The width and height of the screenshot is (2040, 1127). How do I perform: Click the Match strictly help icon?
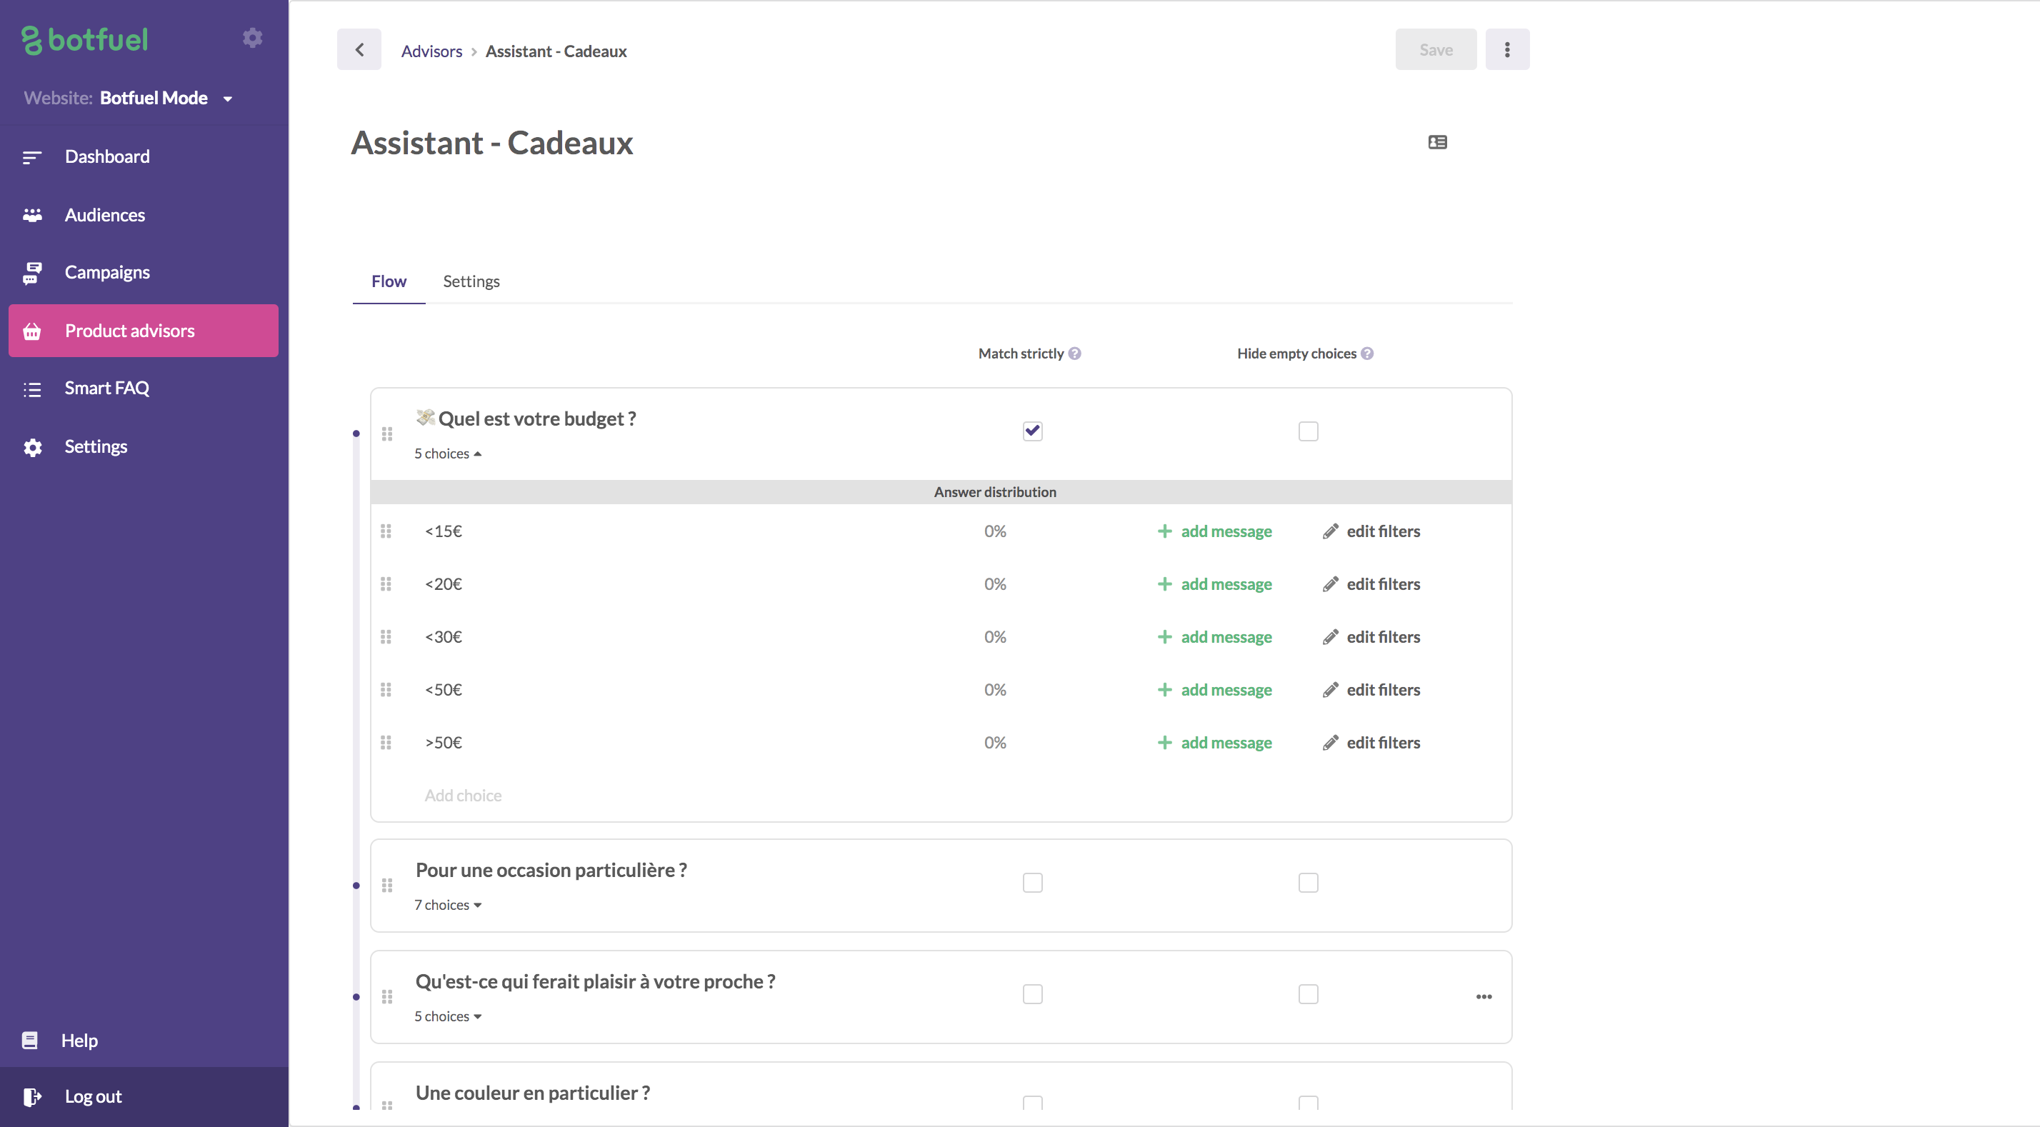[1074, 354]
